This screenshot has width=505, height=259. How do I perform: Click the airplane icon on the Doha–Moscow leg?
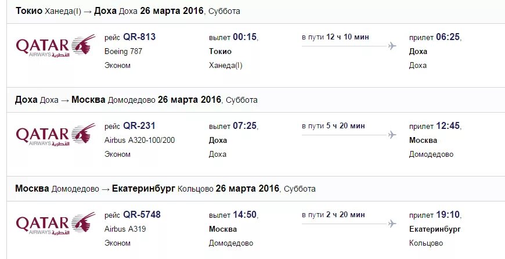[392, 135]
